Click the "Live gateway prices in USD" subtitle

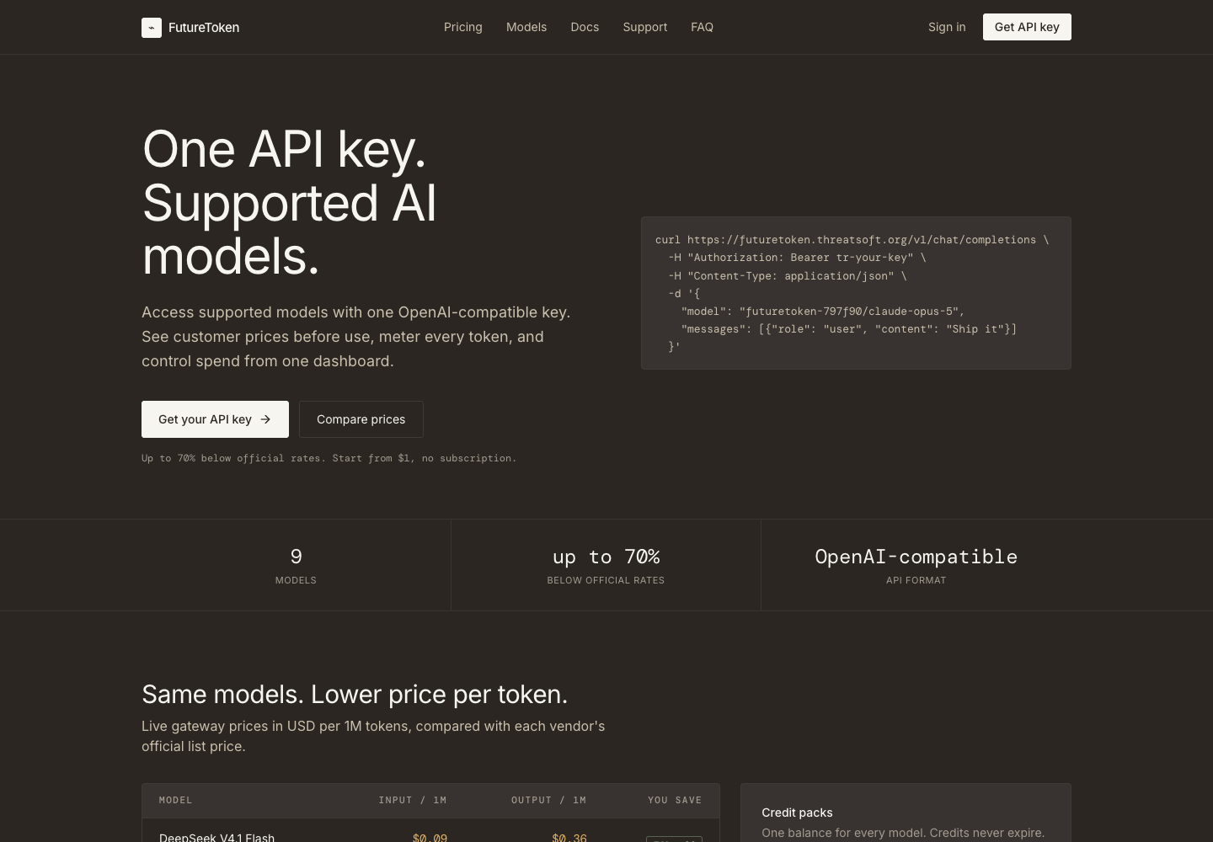pyautogui.click(x=373, y=736)
